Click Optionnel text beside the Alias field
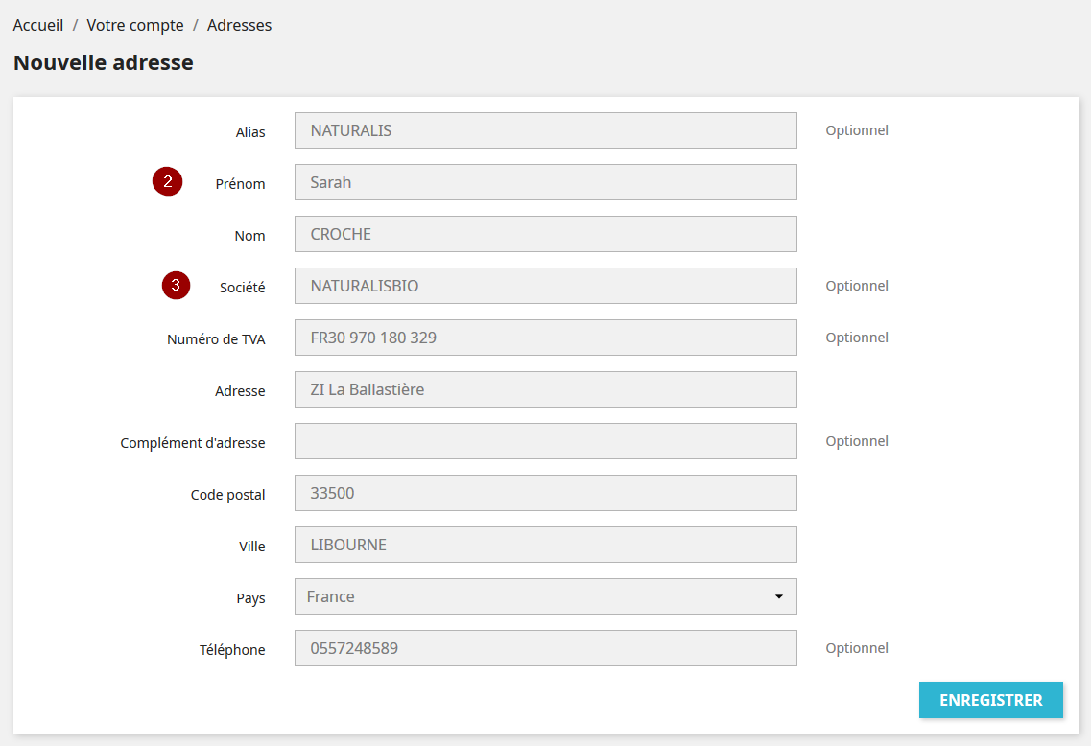Screen dimensions: 1091x746 tap(857, 130)
